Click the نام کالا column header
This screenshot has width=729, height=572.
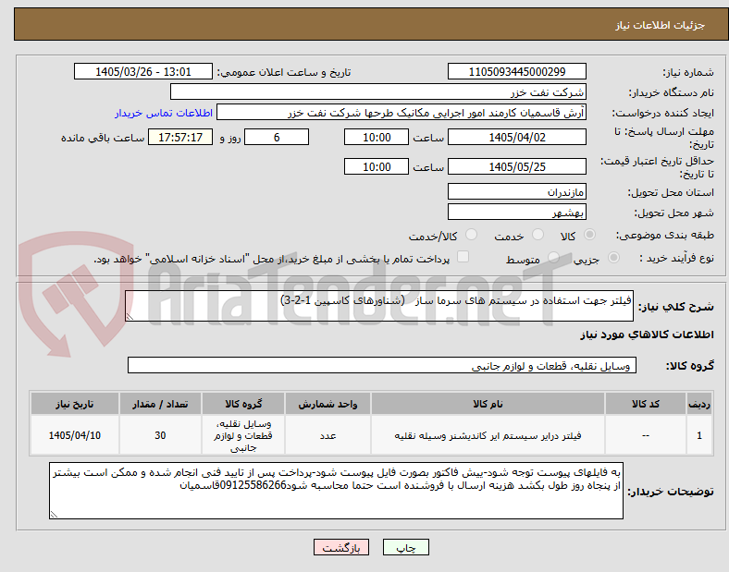(488, 404)
